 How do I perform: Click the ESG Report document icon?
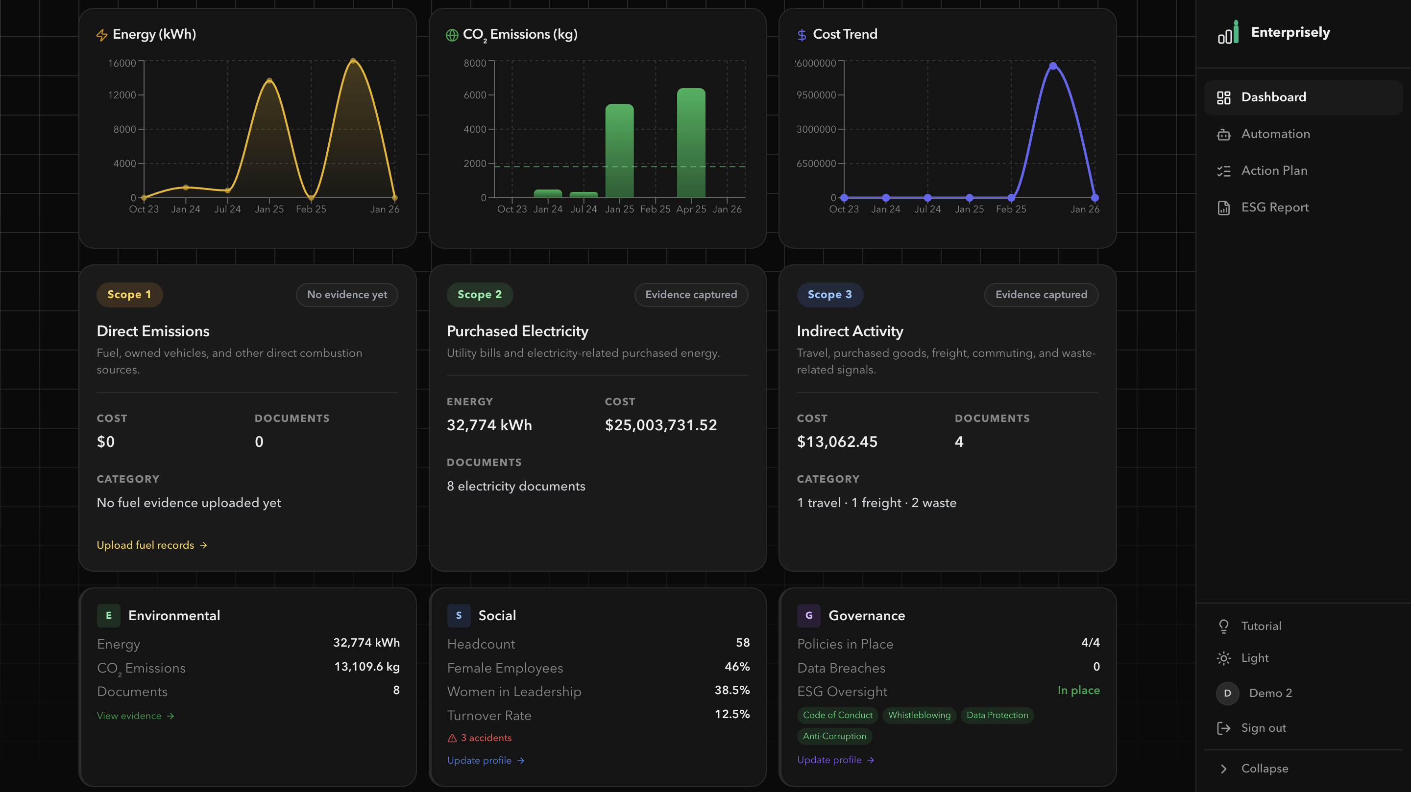click(x=1223, y=208)
